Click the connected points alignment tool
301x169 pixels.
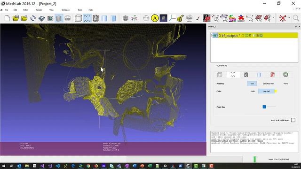pos(224,18)
